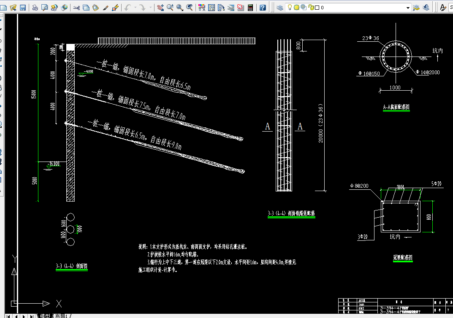Image resolution: width=453 pixels, height=318 pixels.
Task: Open the Block Editor lightning icon
Action: (x=115, y=8)
